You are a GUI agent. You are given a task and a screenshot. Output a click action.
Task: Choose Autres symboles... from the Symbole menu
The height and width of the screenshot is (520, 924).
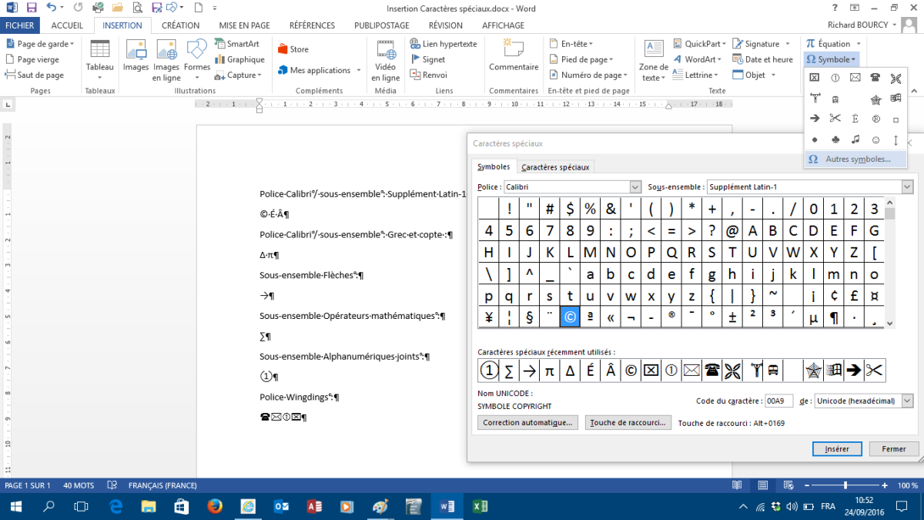pos(855,159)
